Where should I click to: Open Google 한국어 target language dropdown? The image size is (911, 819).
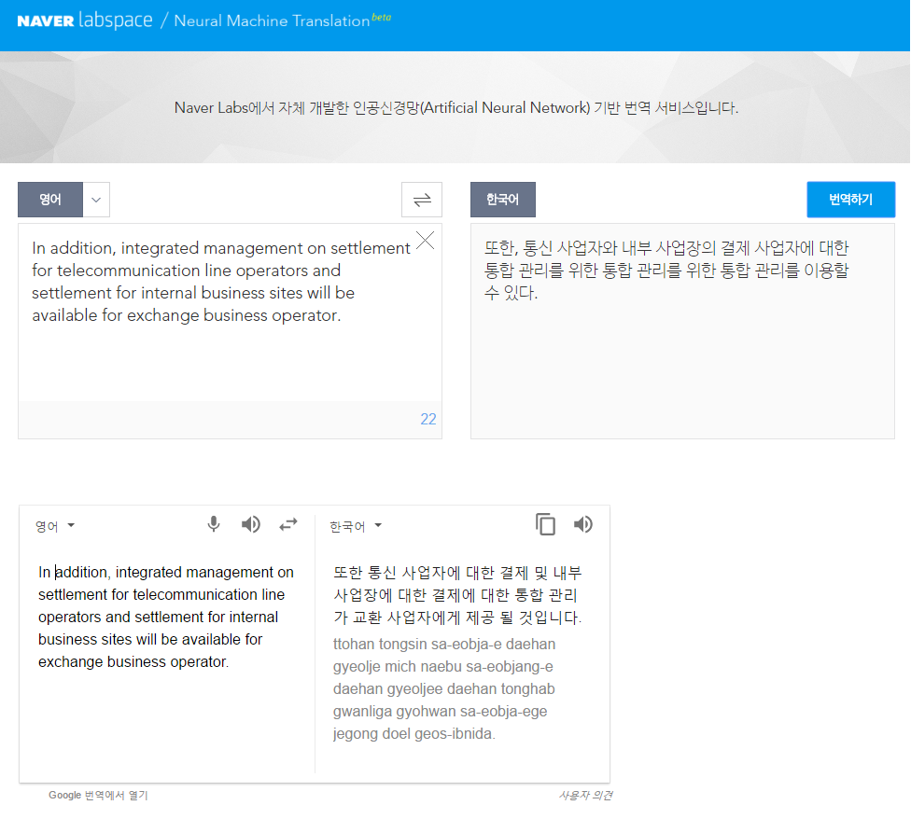click(x=356, y=526)
